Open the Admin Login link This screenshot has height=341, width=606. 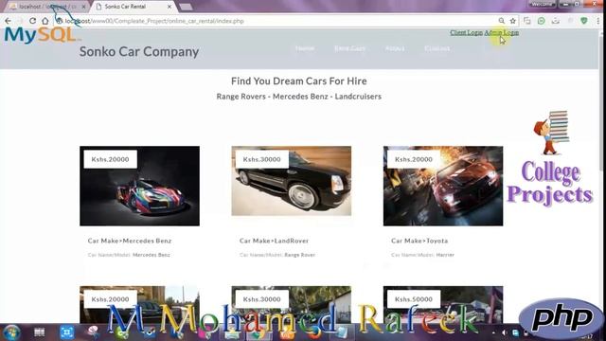coord(501,32)
